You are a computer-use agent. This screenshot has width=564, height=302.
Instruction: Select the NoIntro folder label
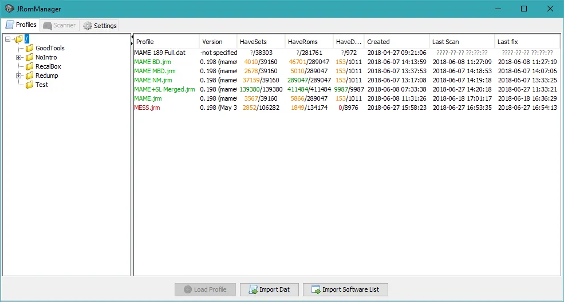pyautogui.click(x=46, y=57)
